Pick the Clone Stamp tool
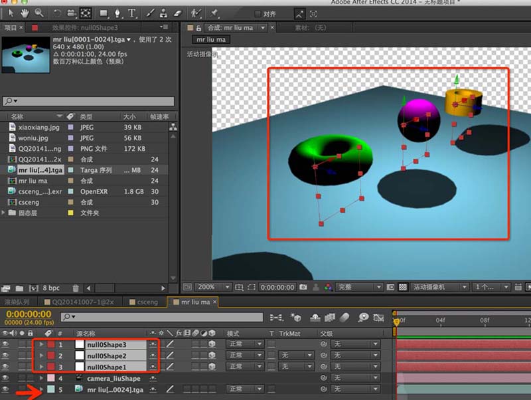 point(164,13)
